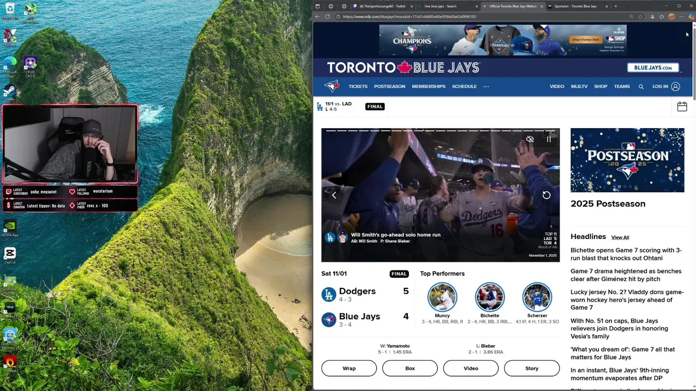Click the Scherzer top performer photo
This screenshot has height=391, width=696.
coord(537,297)
